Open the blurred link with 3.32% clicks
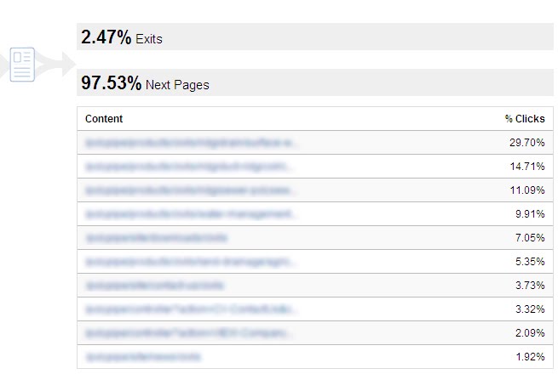Screen dimensions: 558x374 click(x=191, y=309)
